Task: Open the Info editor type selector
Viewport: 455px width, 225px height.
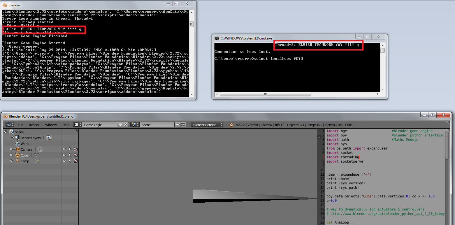Action: point(10,125)
